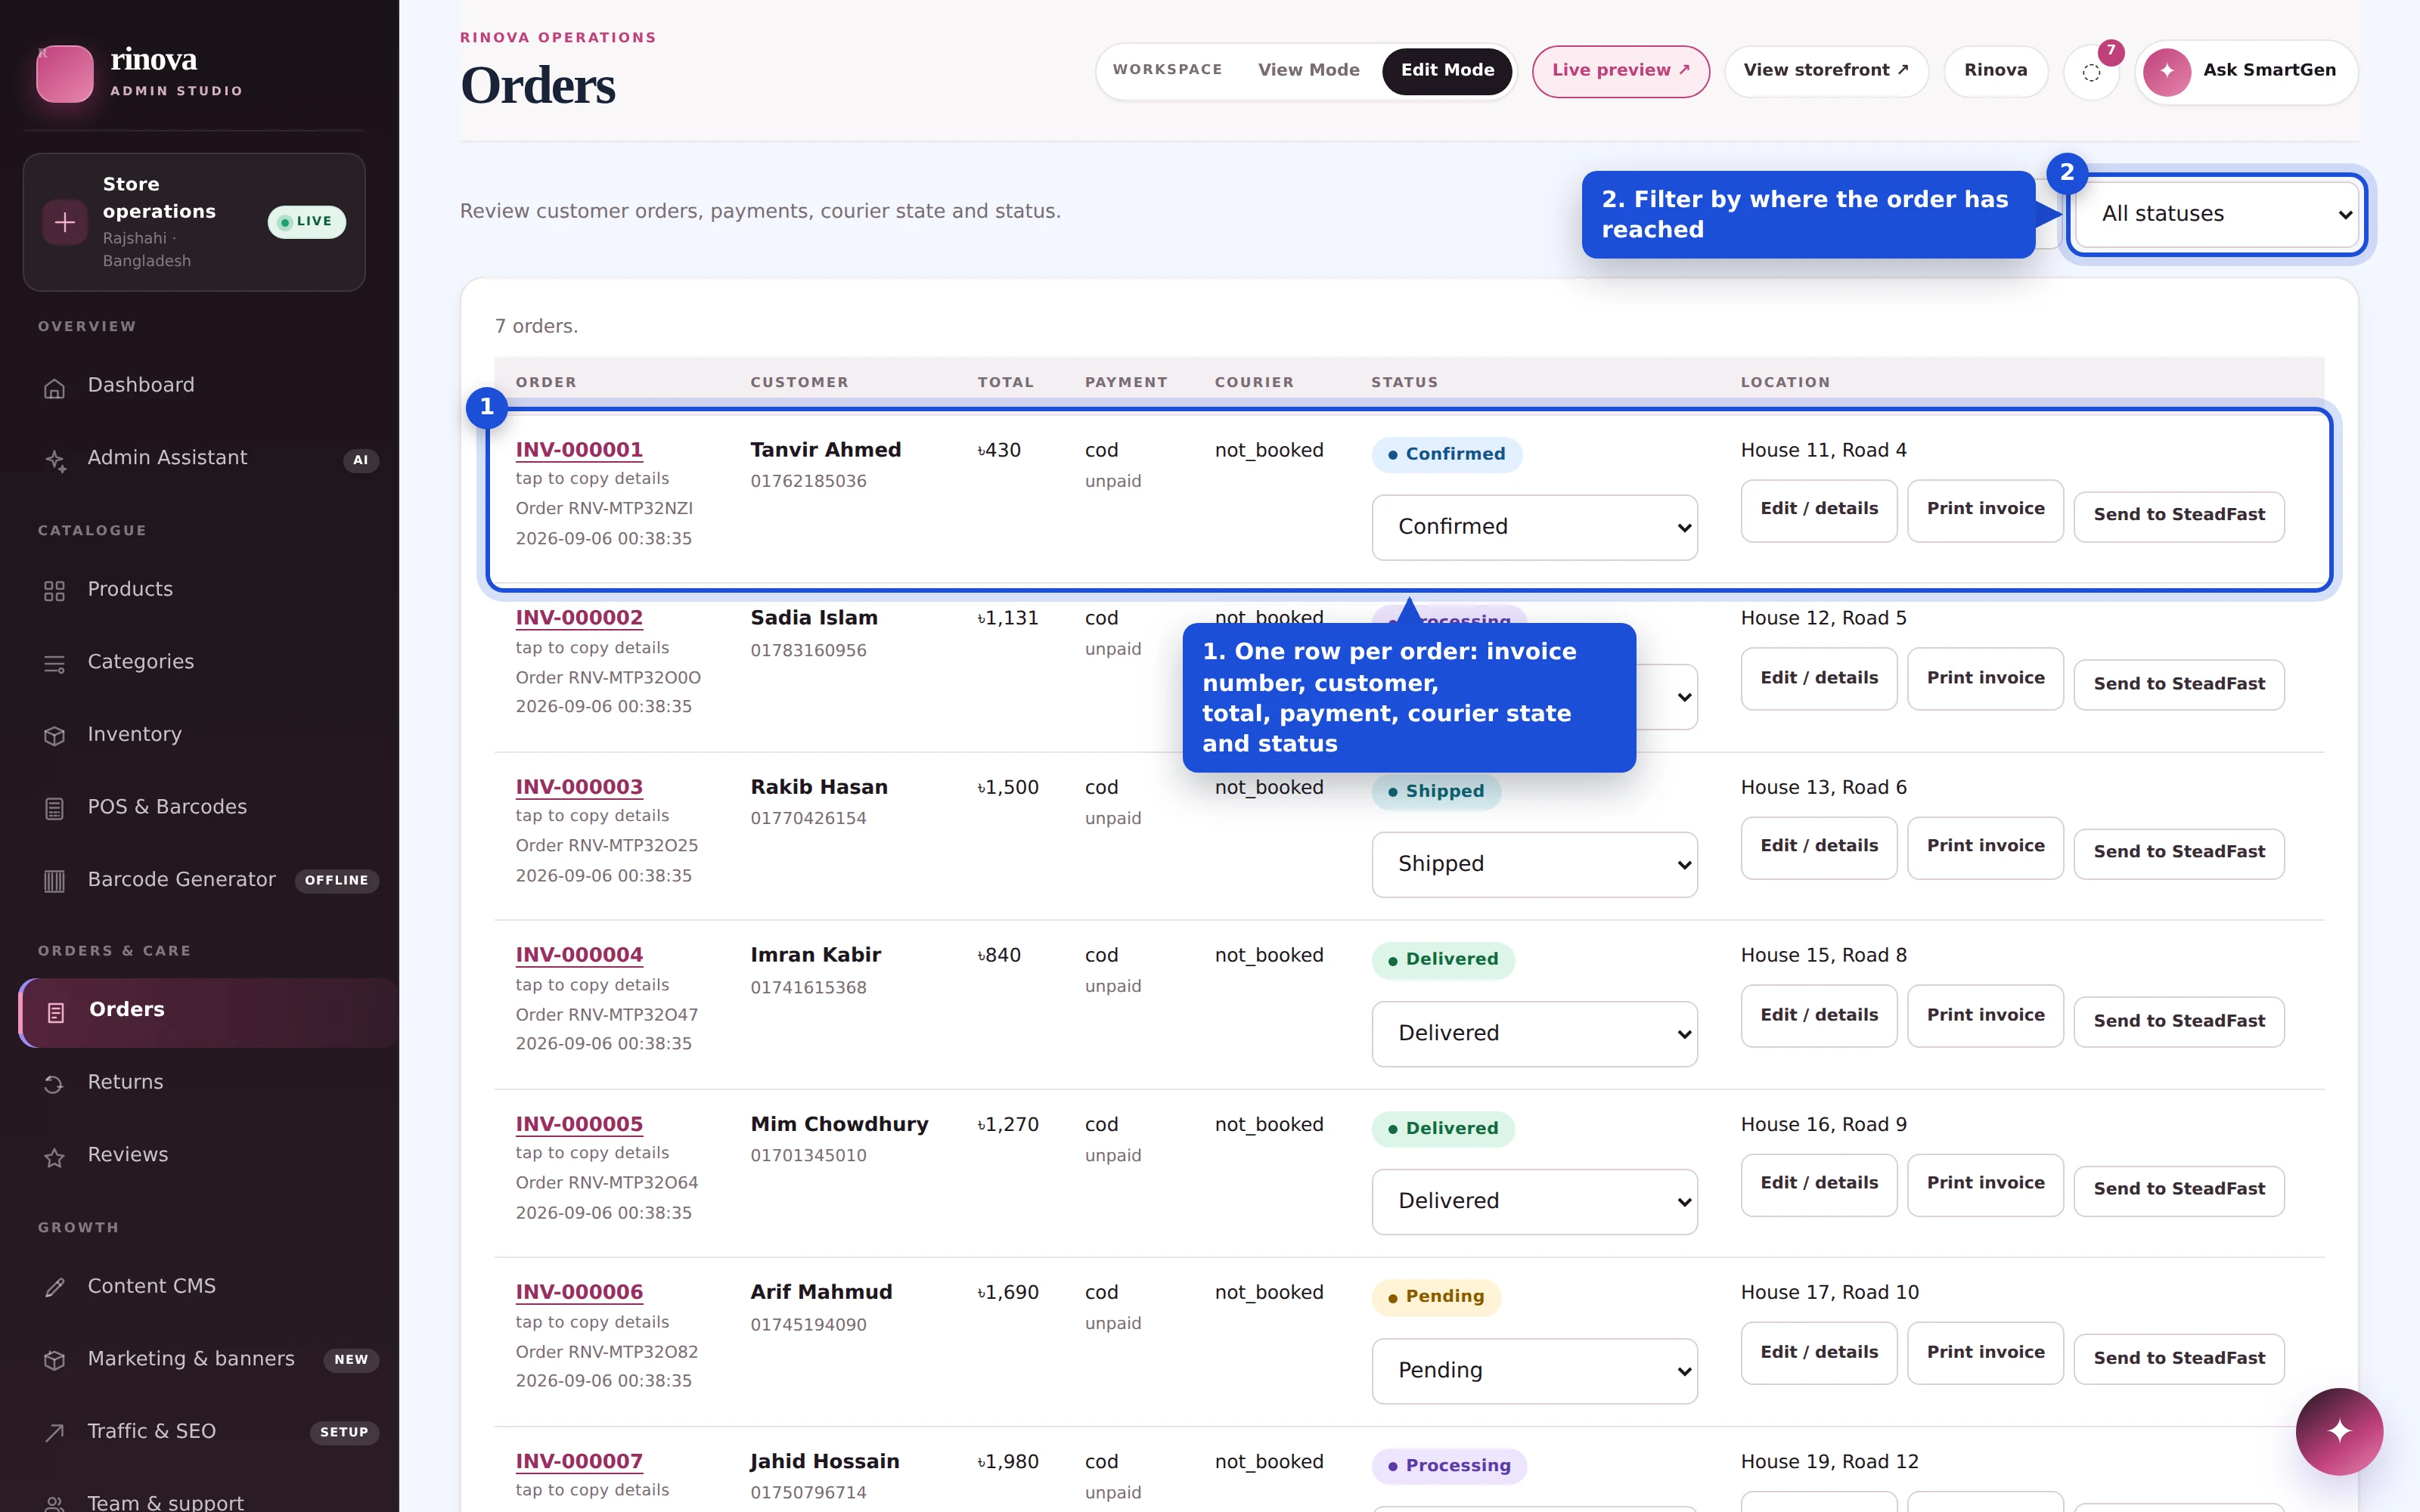Screen dimensions: 2420x1512
Task: Print invoice for Arif Mahmud order
Action: pos(1985,1353)
